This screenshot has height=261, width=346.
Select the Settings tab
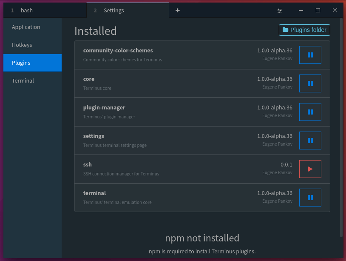pos(128,10)
